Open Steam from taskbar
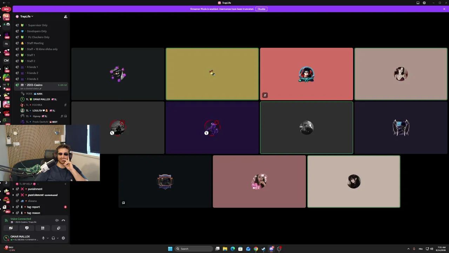This screenshot has height=253, width=449. 263,249
